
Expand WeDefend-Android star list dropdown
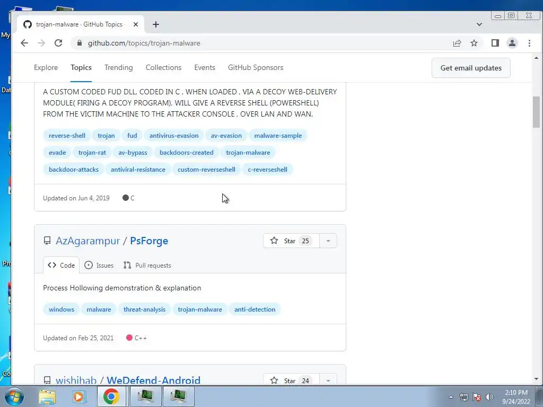(x=328, y=380)
